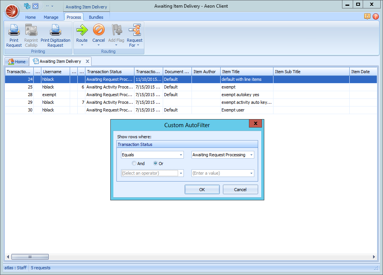Click the Request For icon
Viewport: 383px width, 275px height.
(x=134, y=30)
